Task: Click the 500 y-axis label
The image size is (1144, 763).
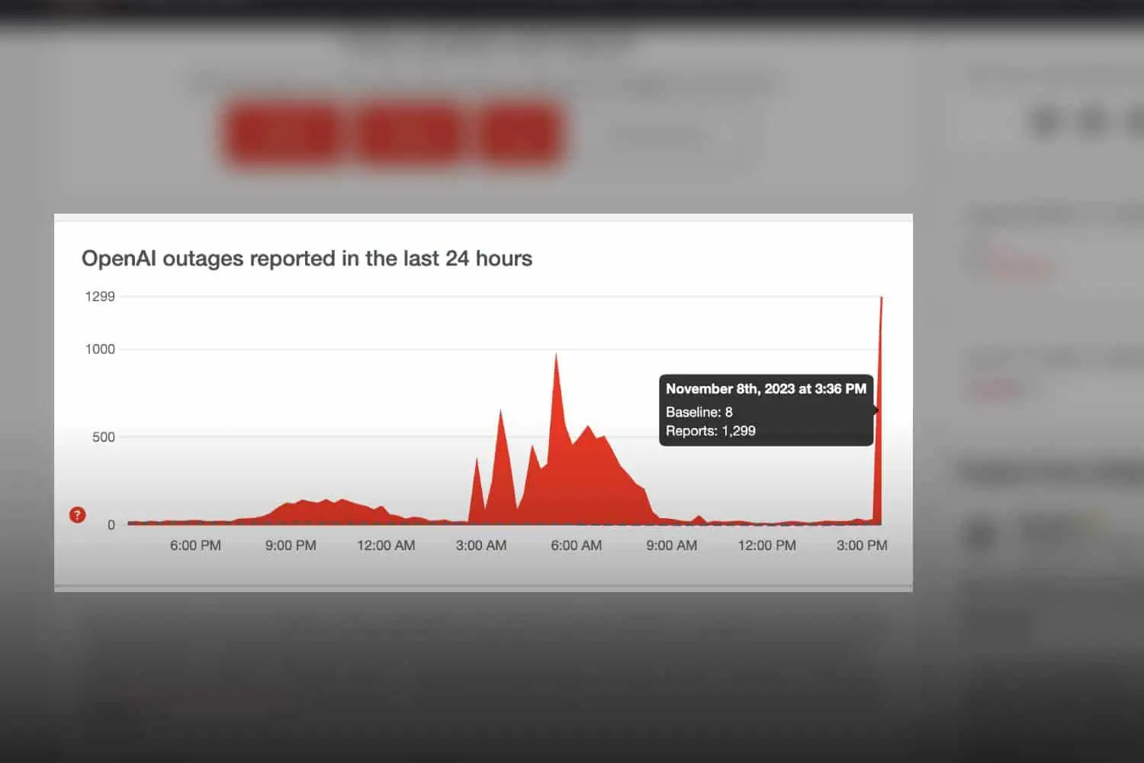Action: [104, 437]
